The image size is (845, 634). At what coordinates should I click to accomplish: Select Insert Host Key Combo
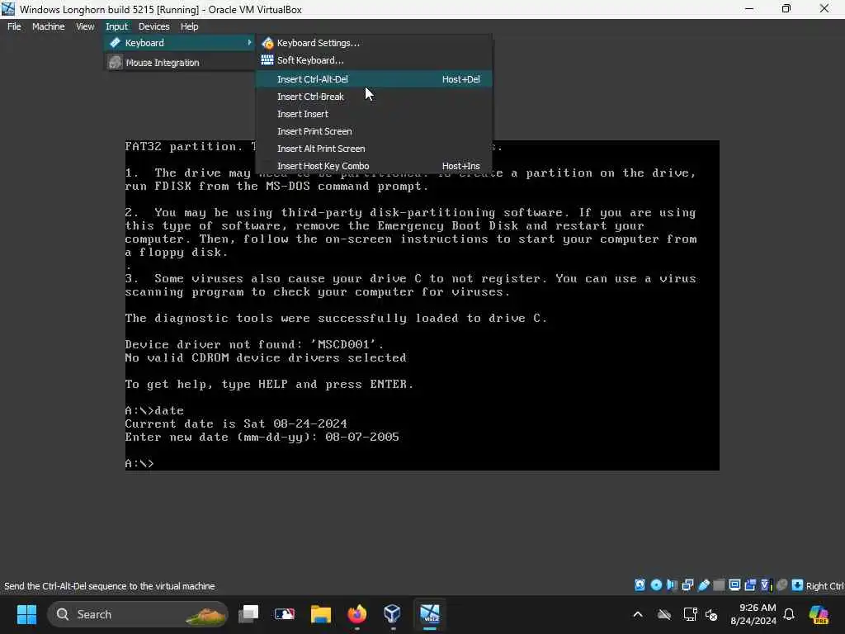tap(374, 166)
